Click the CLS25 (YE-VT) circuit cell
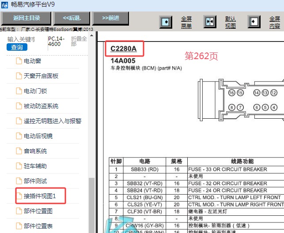Image resolution: width=284 pixels, height=233 pixels. tap(144, 205)
